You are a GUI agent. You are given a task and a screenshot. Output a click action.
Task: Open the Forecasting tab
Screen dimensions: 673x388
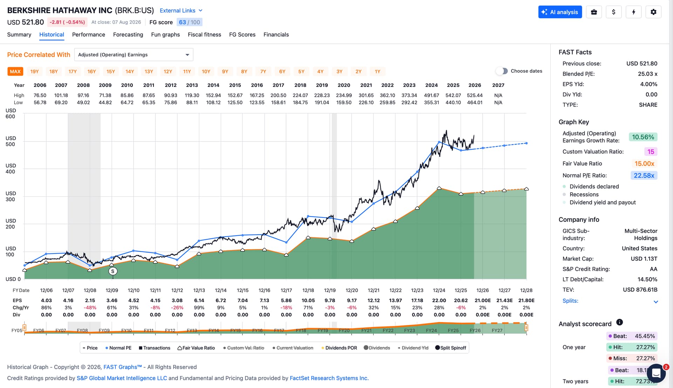pos(128,35)
